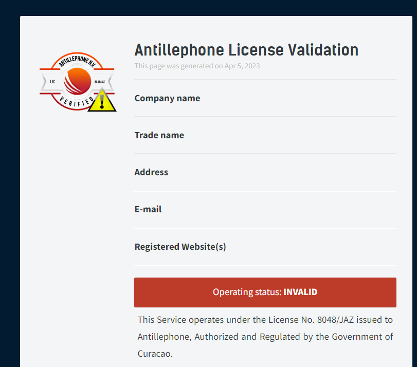Click the curved "VERIFIED" text on the seal
The height and width of the screenshot is (367, 417).
click(x=77, y=102)
